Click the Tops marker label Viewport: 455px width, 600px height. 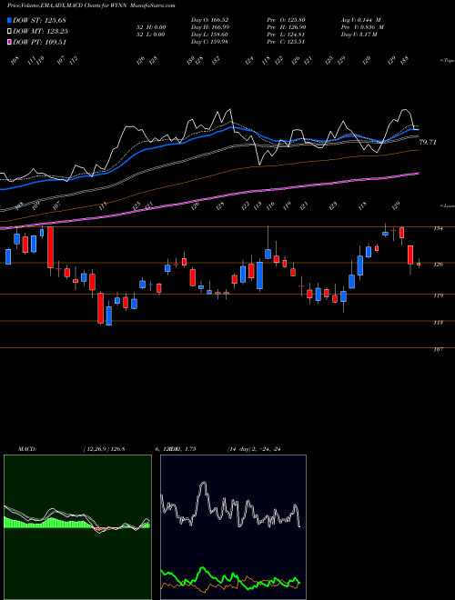coord(447,61)
